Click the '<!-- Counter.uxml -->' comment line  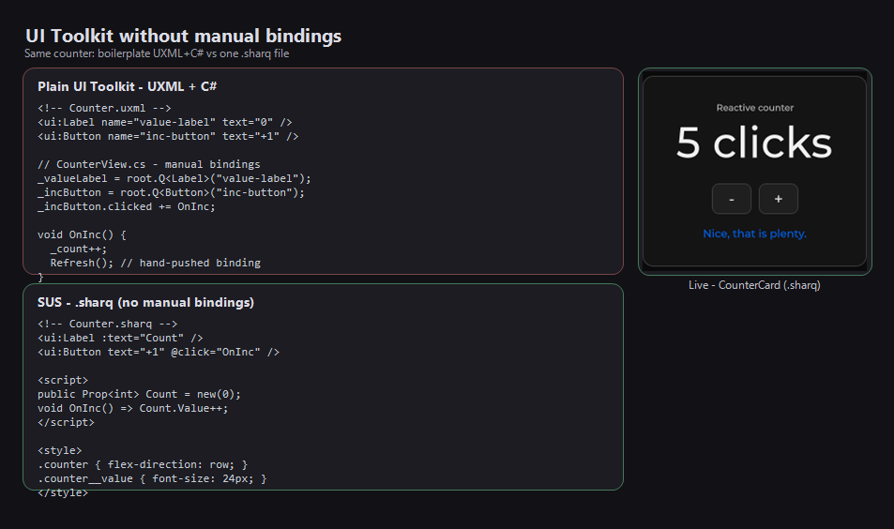click(x=104, y=108)
